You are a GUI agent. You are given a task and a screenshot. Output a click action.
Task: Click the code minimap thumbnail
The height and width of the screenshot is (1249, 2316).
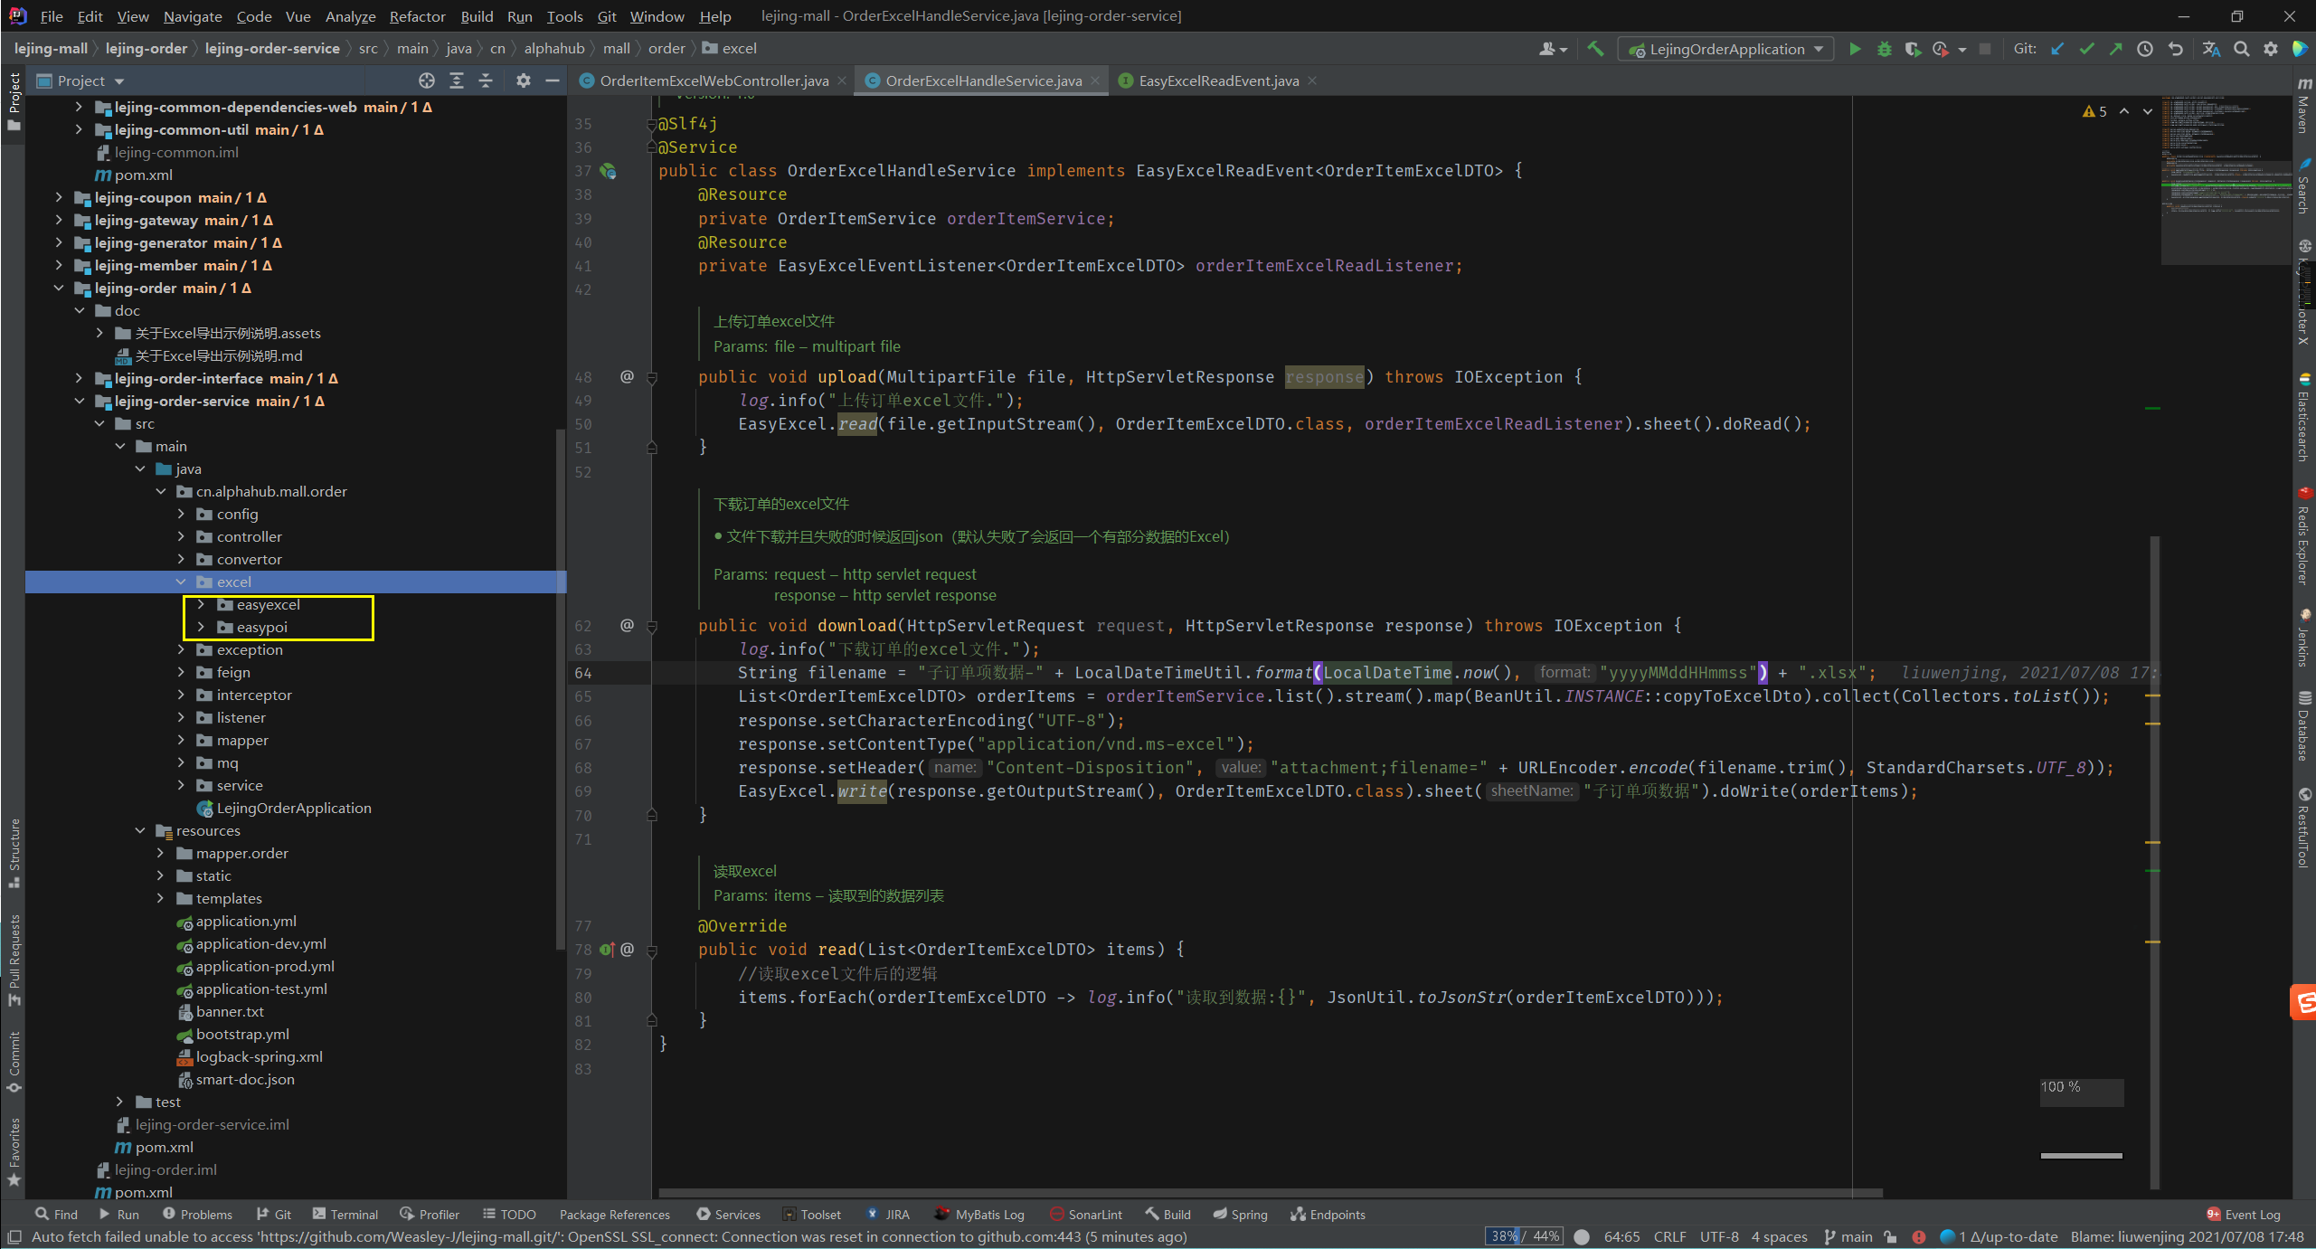[x=2225, y=180]
